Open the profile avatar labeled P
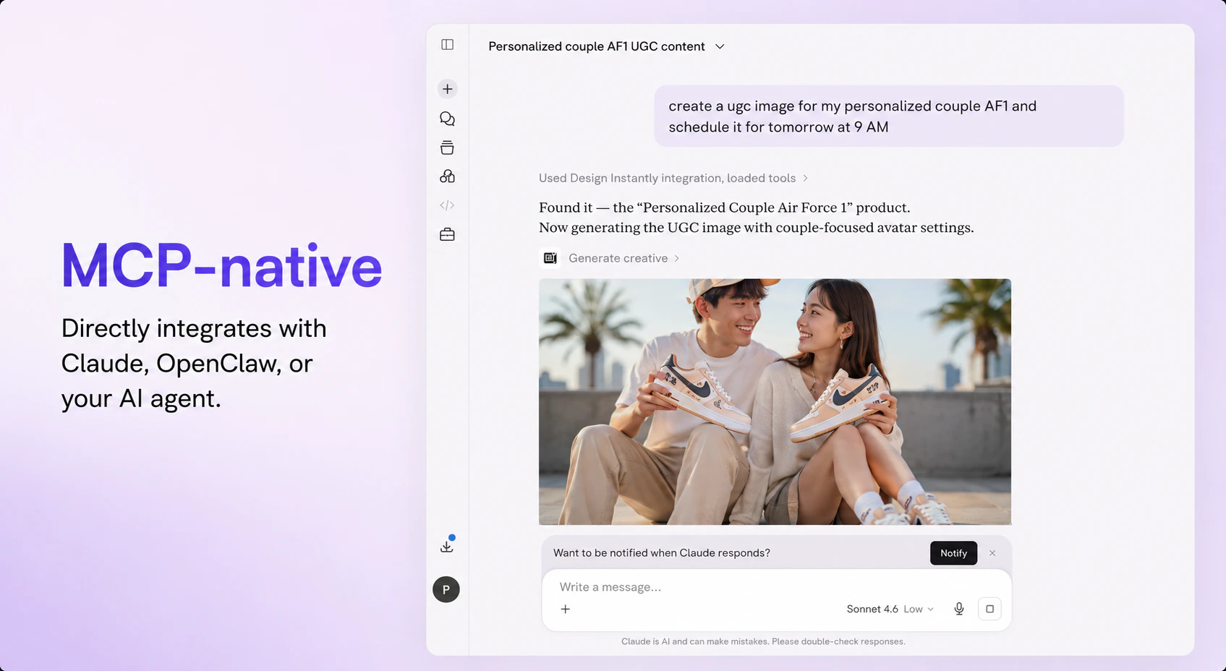The height and width of the screenshot is (671, 1226). pos(446,589)
